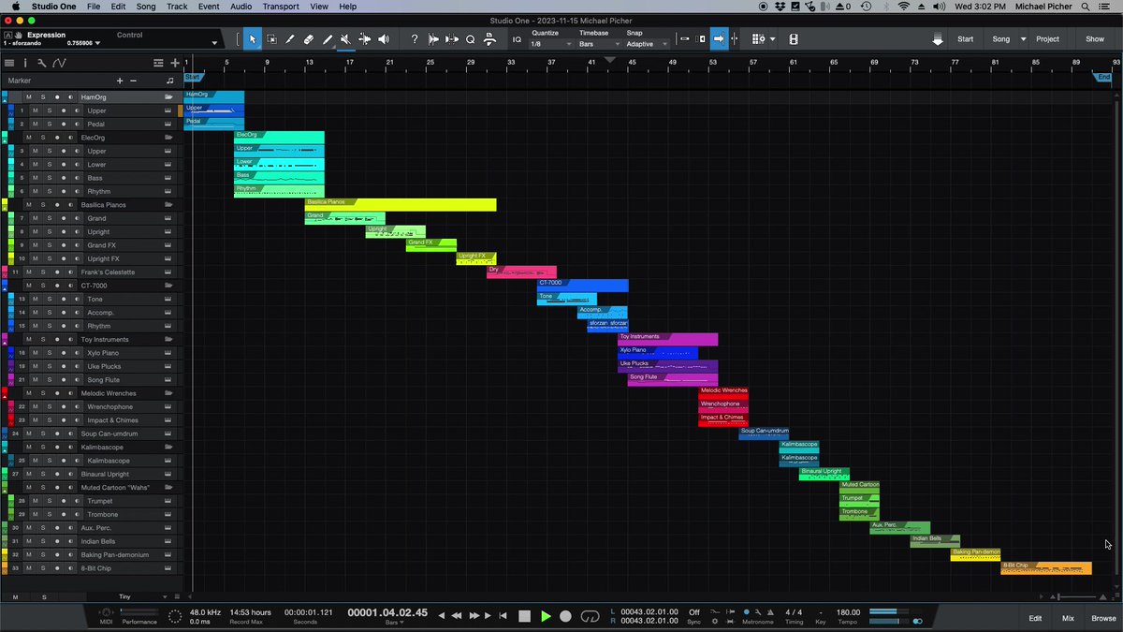
Task: Open the Song page dropdown arrow
Action: (x=1024, y=39)
